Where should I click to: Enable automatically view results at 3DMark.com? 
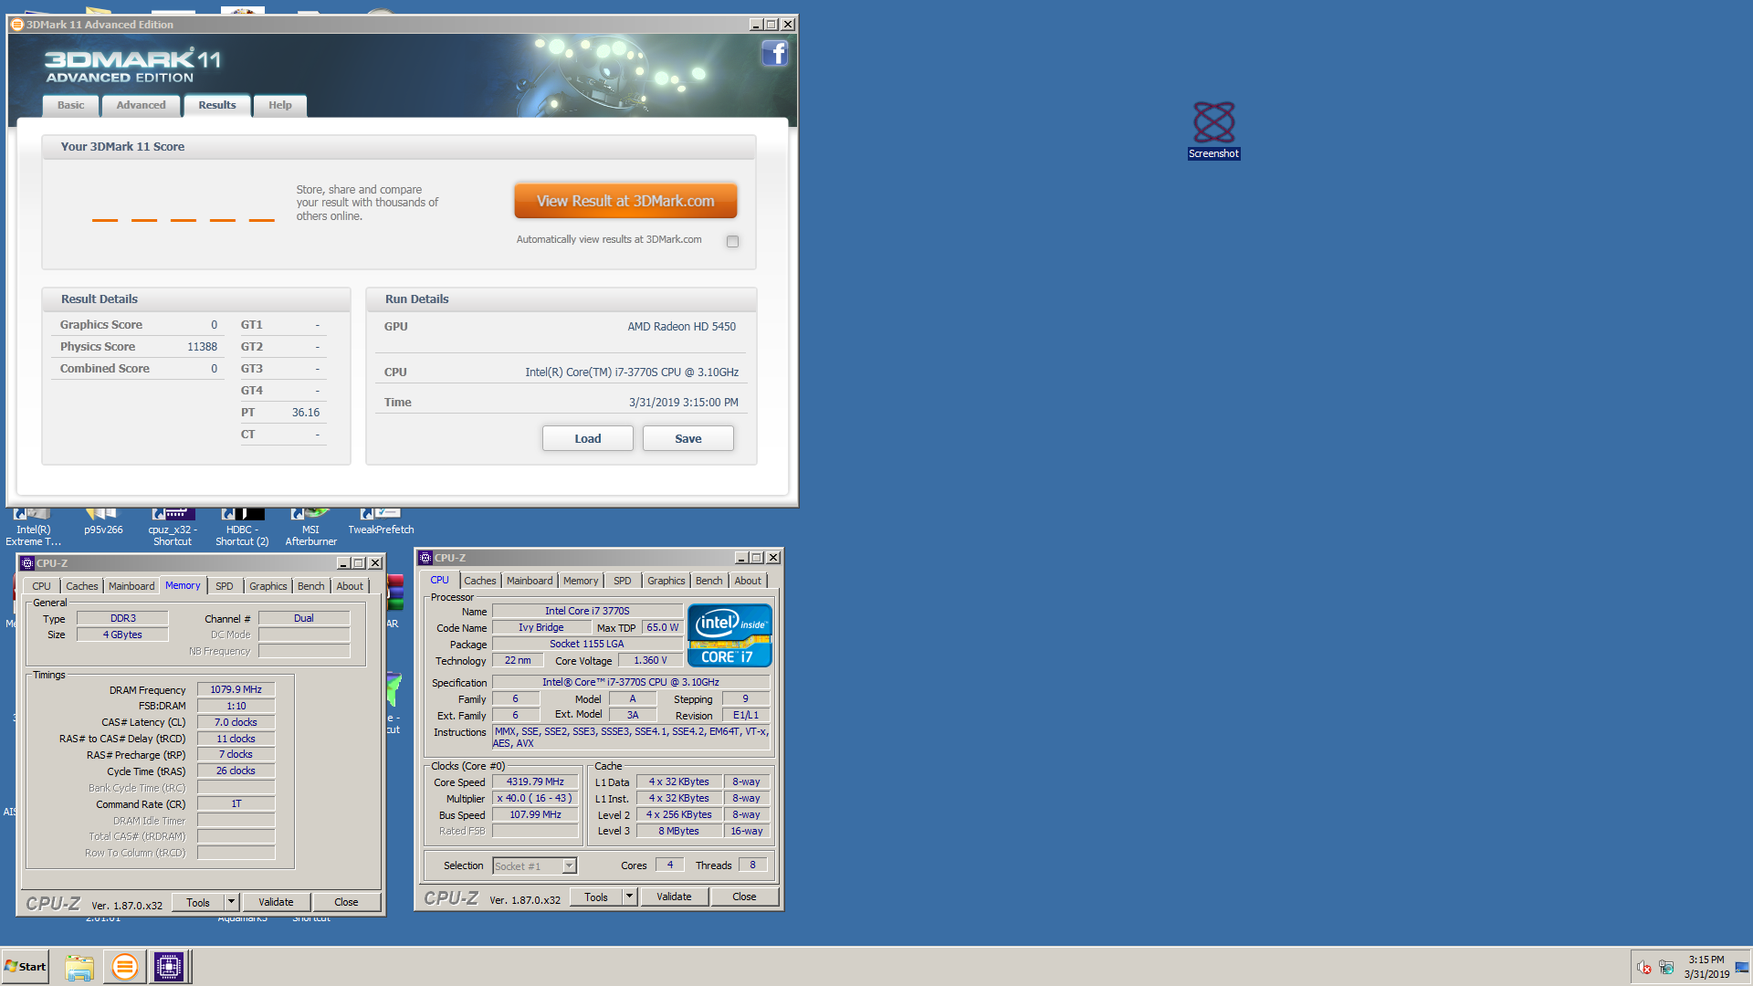pos(732,241)
